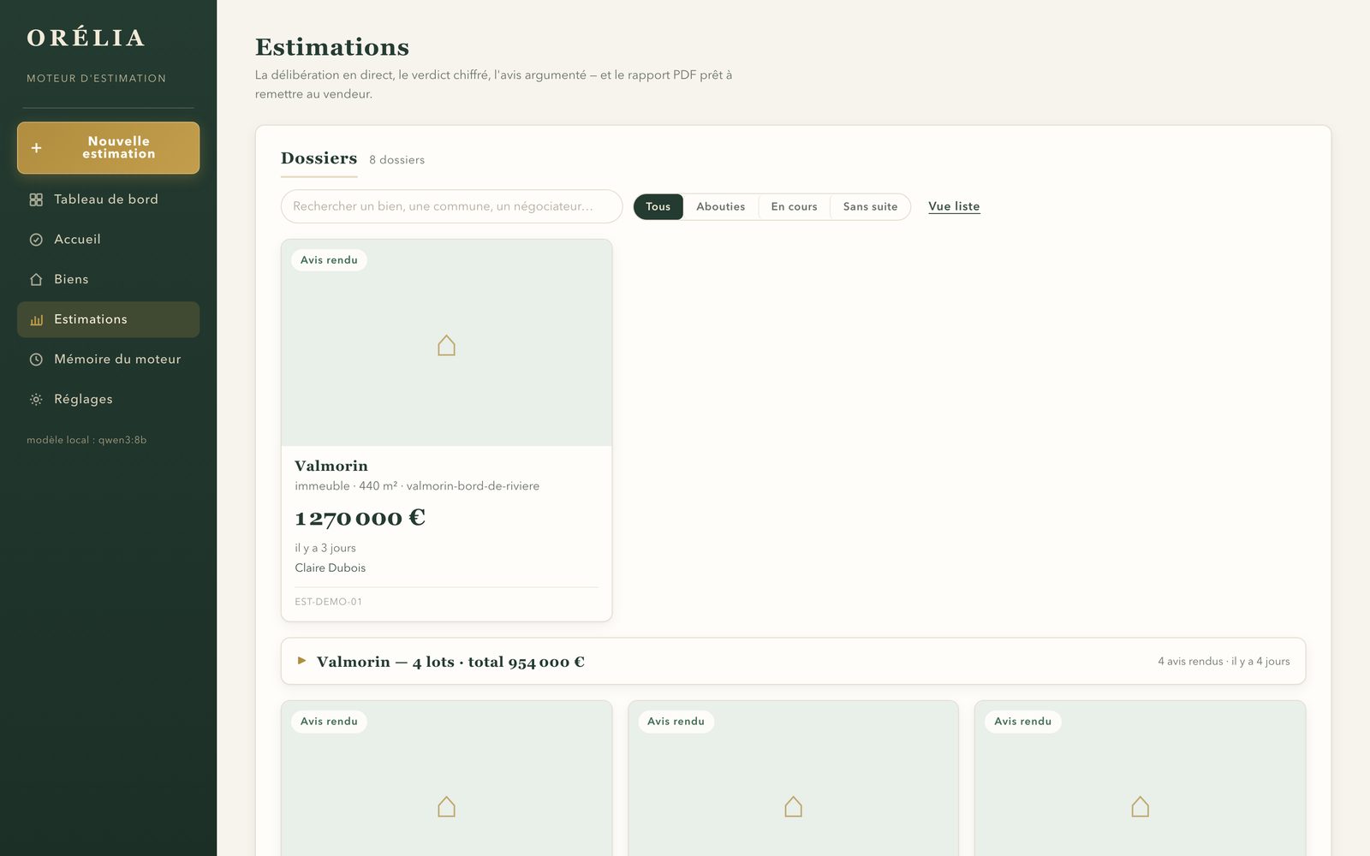Click the ORÉLIA logo

(86, 38)
